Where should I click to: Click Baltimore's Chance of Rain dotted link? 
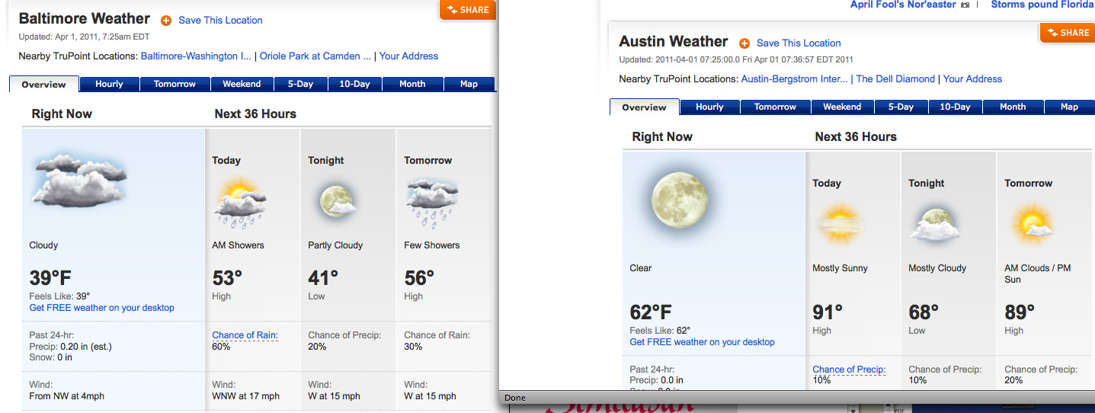(x=245, y=335)
